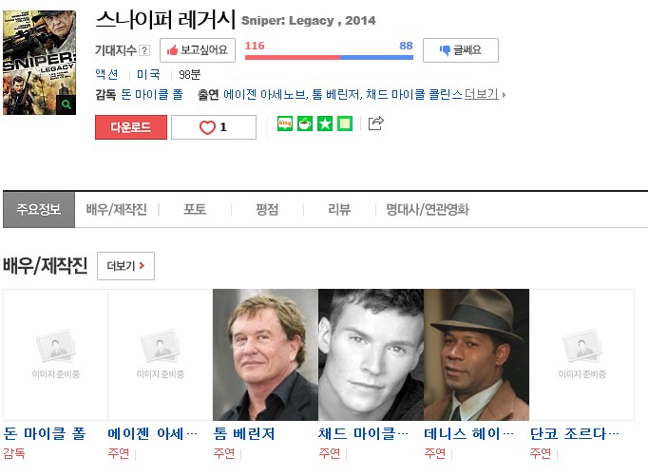This screenshot has height=476, width=648.
Task: Click the thumbs-up 보고싶어요 button
Action: point(198,50)
